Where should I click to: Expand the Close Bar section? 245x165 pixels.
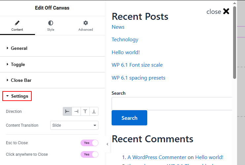pos(21,80)
